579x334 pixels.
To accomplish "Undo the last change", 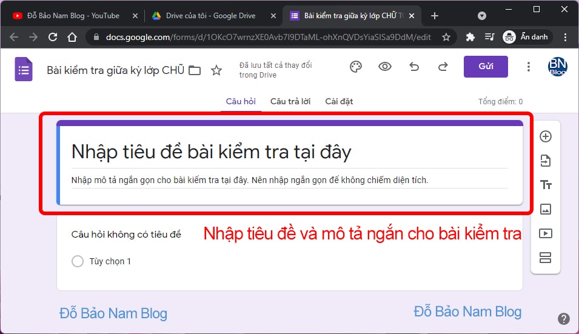I will [414, 67].
